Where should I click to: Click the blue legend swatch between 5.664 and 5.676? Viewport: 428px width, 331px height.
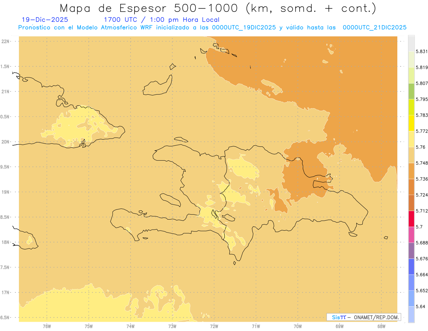[x=411, y=266]
